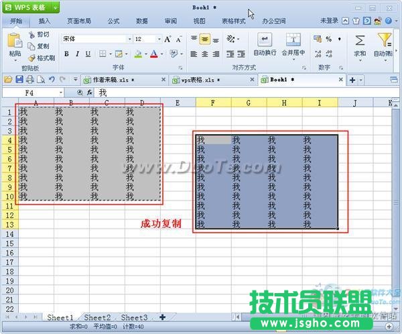
Task: Open the Insert (插入) ribbon tab
Action: (44, 21)
